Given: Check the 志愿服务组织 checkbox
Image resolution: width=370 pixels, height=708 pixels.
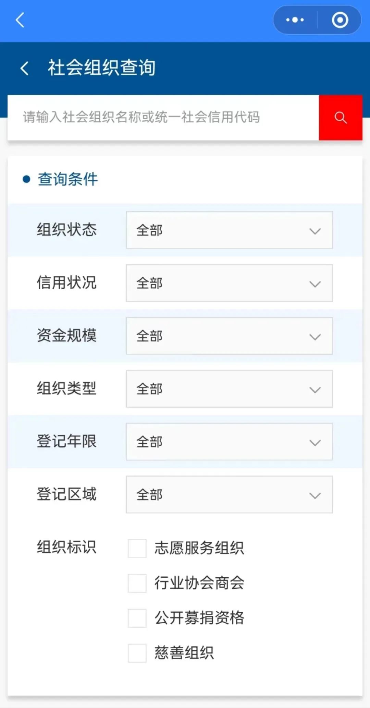Looking at the screenshot, I should (x=136, y=548).
